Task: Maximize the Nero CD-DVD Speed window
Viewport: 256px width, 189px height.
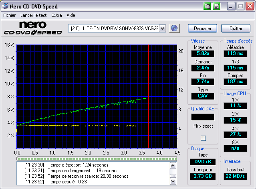Action: [240, 6]
